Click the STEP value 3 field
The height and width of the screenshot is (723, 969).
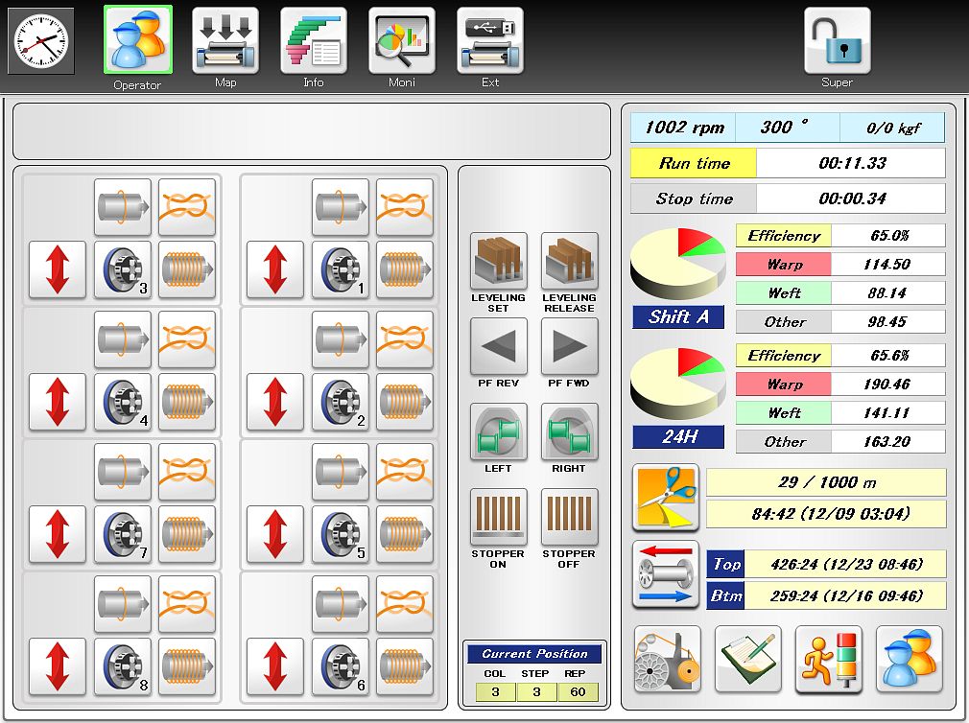(536, 692)
